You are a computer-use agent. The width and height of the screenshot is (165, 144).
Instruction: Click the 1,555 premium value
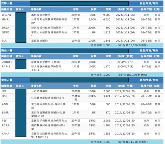click(107, 134)
